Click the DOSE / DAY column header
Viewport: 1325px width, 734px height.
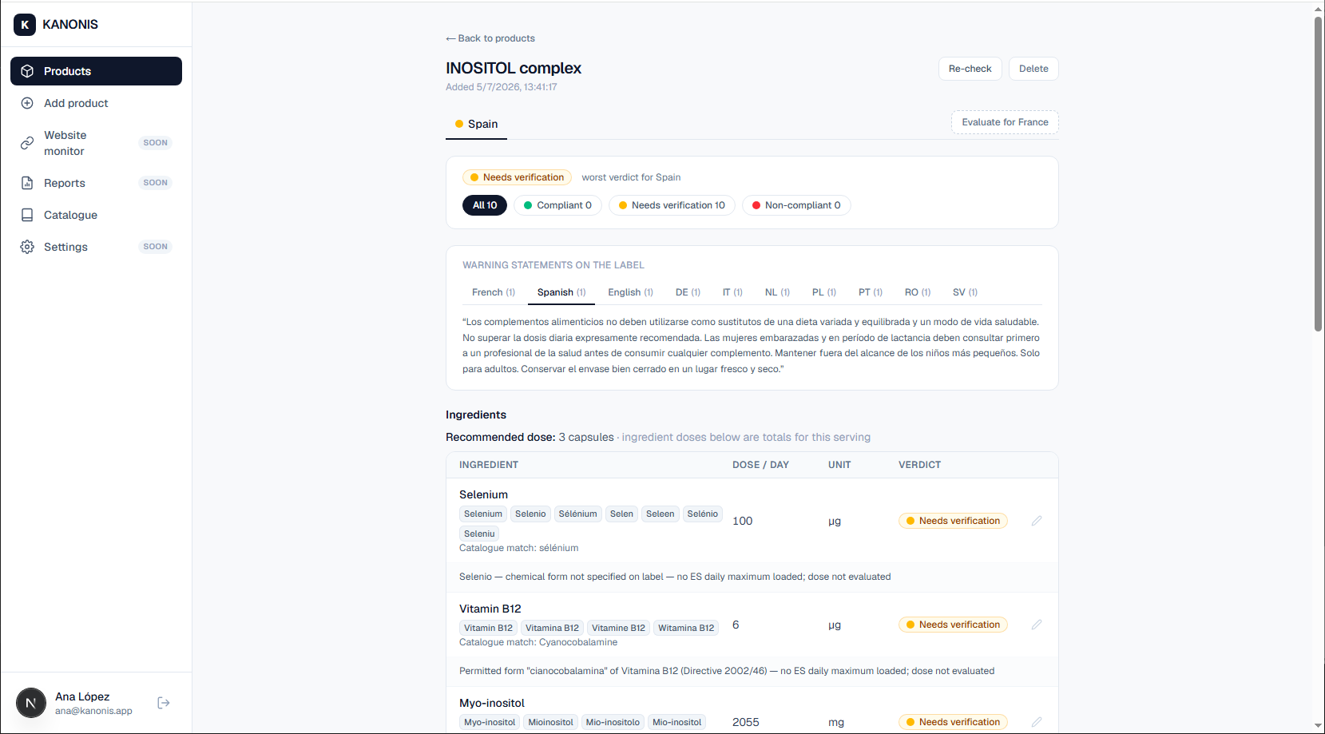coord(760,465)
